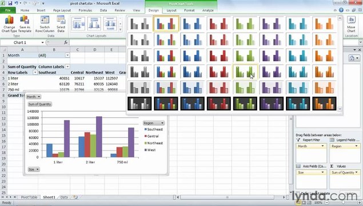The width and height of the screenshot is (363, 206).
Task: Select the Southeast column header cell
Action: (x=54, y=73)
